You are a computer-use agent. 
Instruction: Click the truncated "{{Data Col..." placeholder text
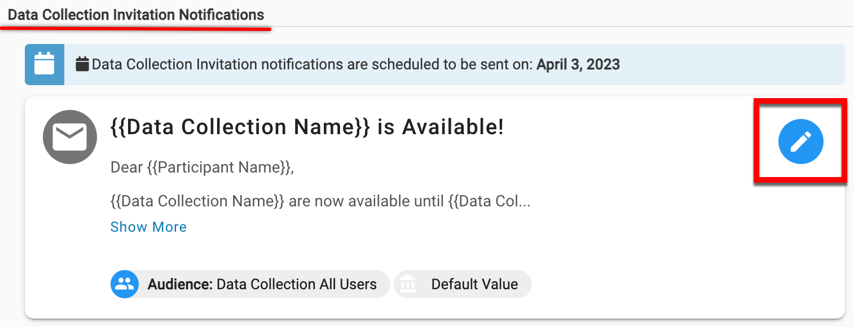pyautogui.click(x=489, y=201)
